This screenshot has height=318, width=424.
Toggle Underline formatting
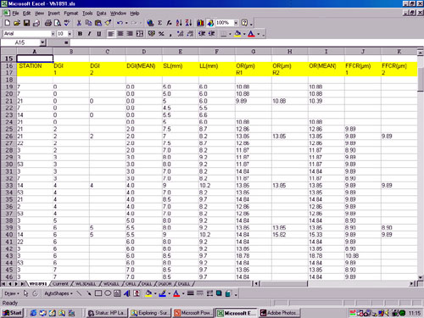99,34
